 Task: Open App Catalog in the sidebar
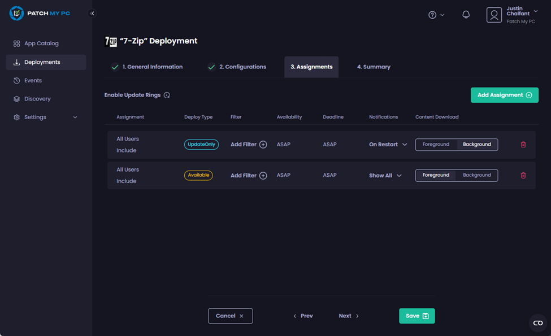coord(41,43)
